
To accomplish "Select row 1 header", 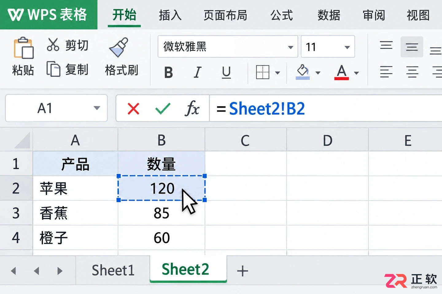I will coord(16,164).
